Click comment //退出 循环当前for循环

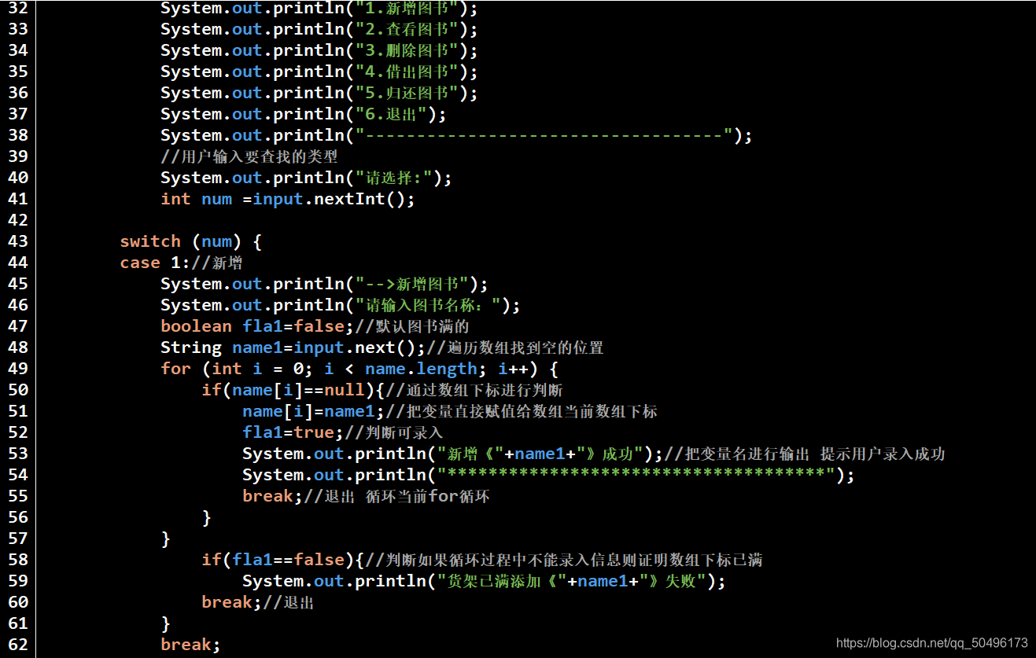click(x=397, y=496)
